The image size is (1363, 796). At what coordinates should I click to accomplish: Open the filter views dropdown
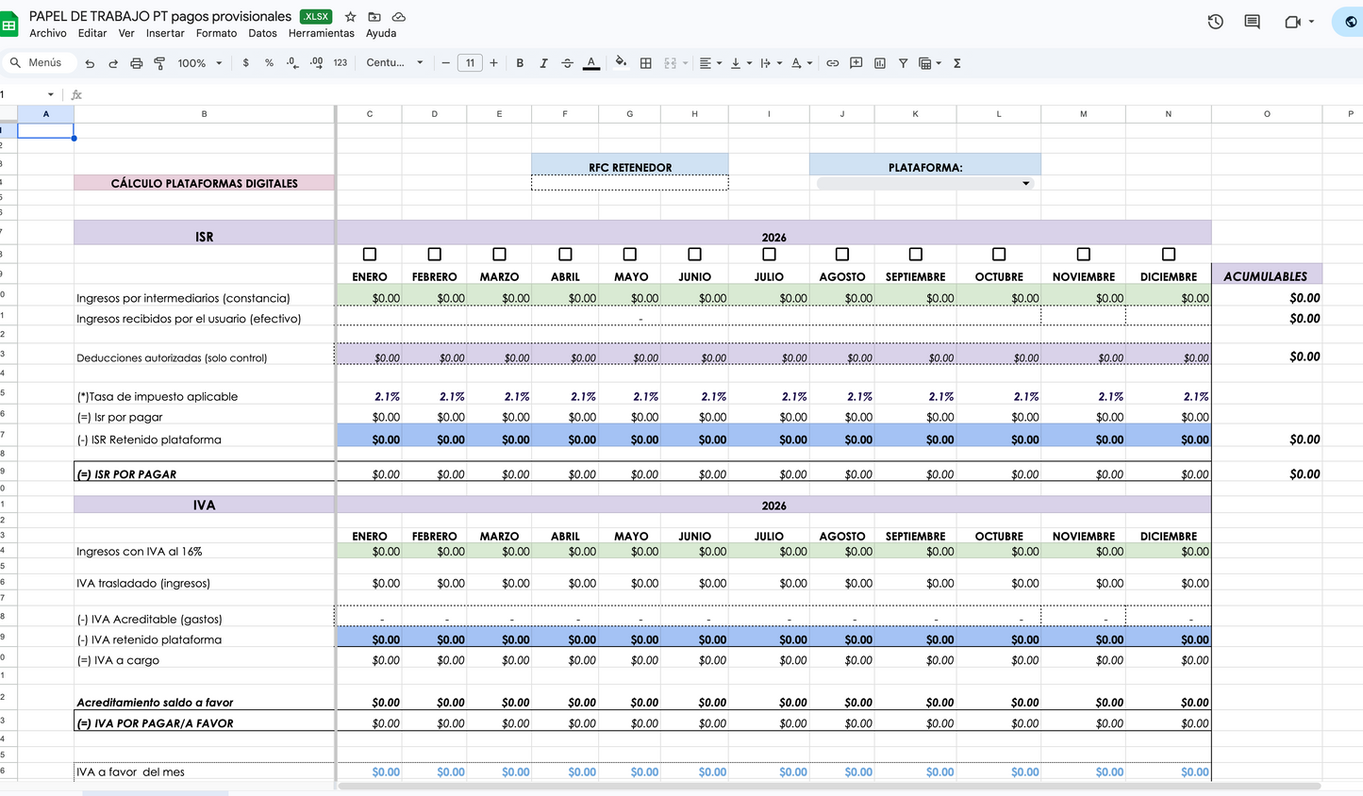(x=930, y=63)
